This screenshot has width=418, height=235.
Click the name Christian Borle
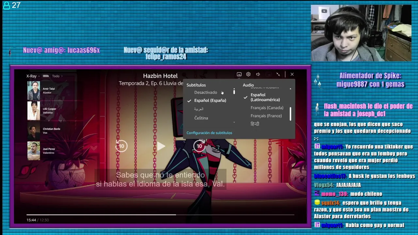(x=52, y=129)
